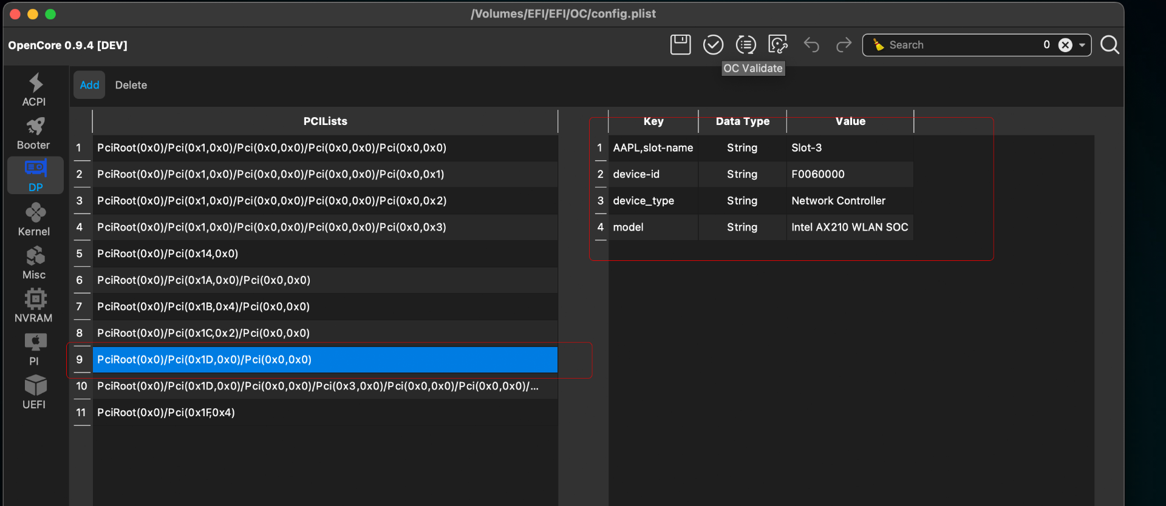Image resolution: width=1166 pixels, height=506 pixels.
Task: Click the String data type for device-id
Action: (743, 175)
